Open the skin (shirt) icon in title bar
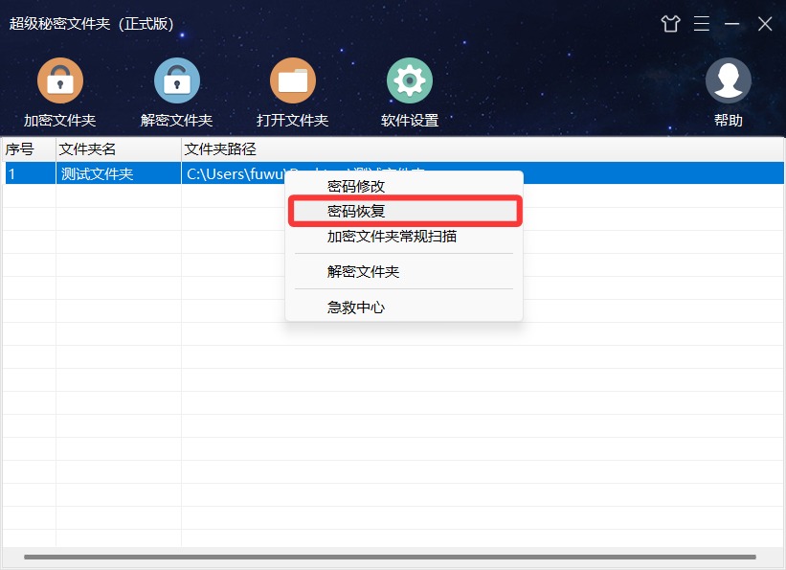Viewport: 786px width, 570px height. (x=670, y=24)
